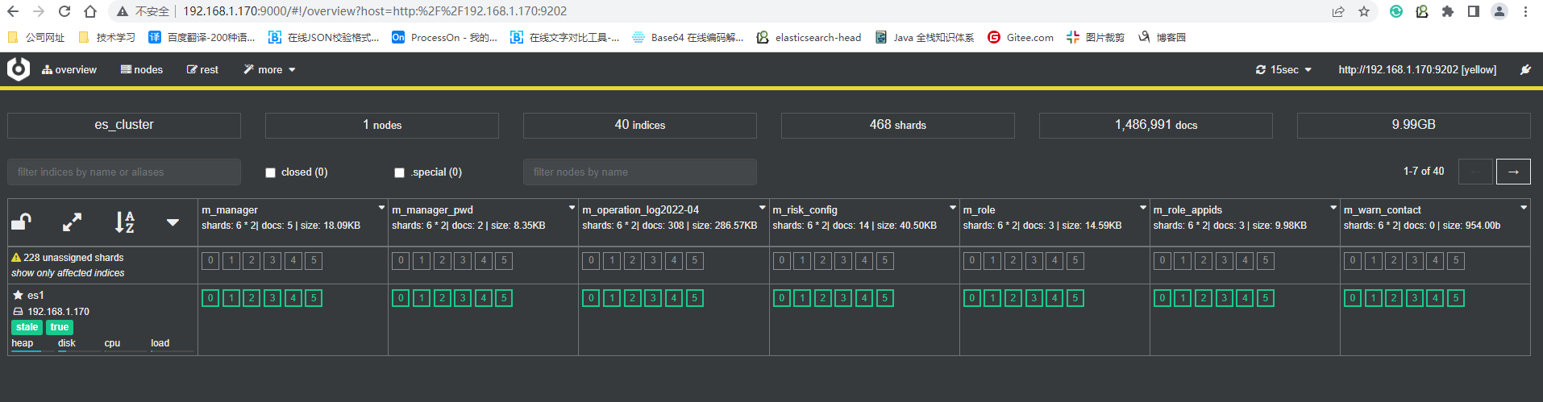Click assigned shard 5 of m_warn_contact on es1
The height and width of the screenshot is (402, 1543).
(1455, 298)
